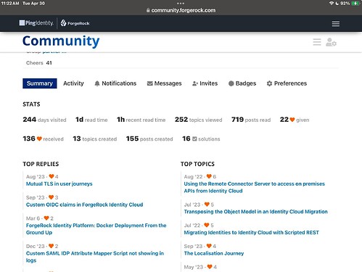Click the 1h recent read time stat
The image size is (362, 272).
(141, 120)
